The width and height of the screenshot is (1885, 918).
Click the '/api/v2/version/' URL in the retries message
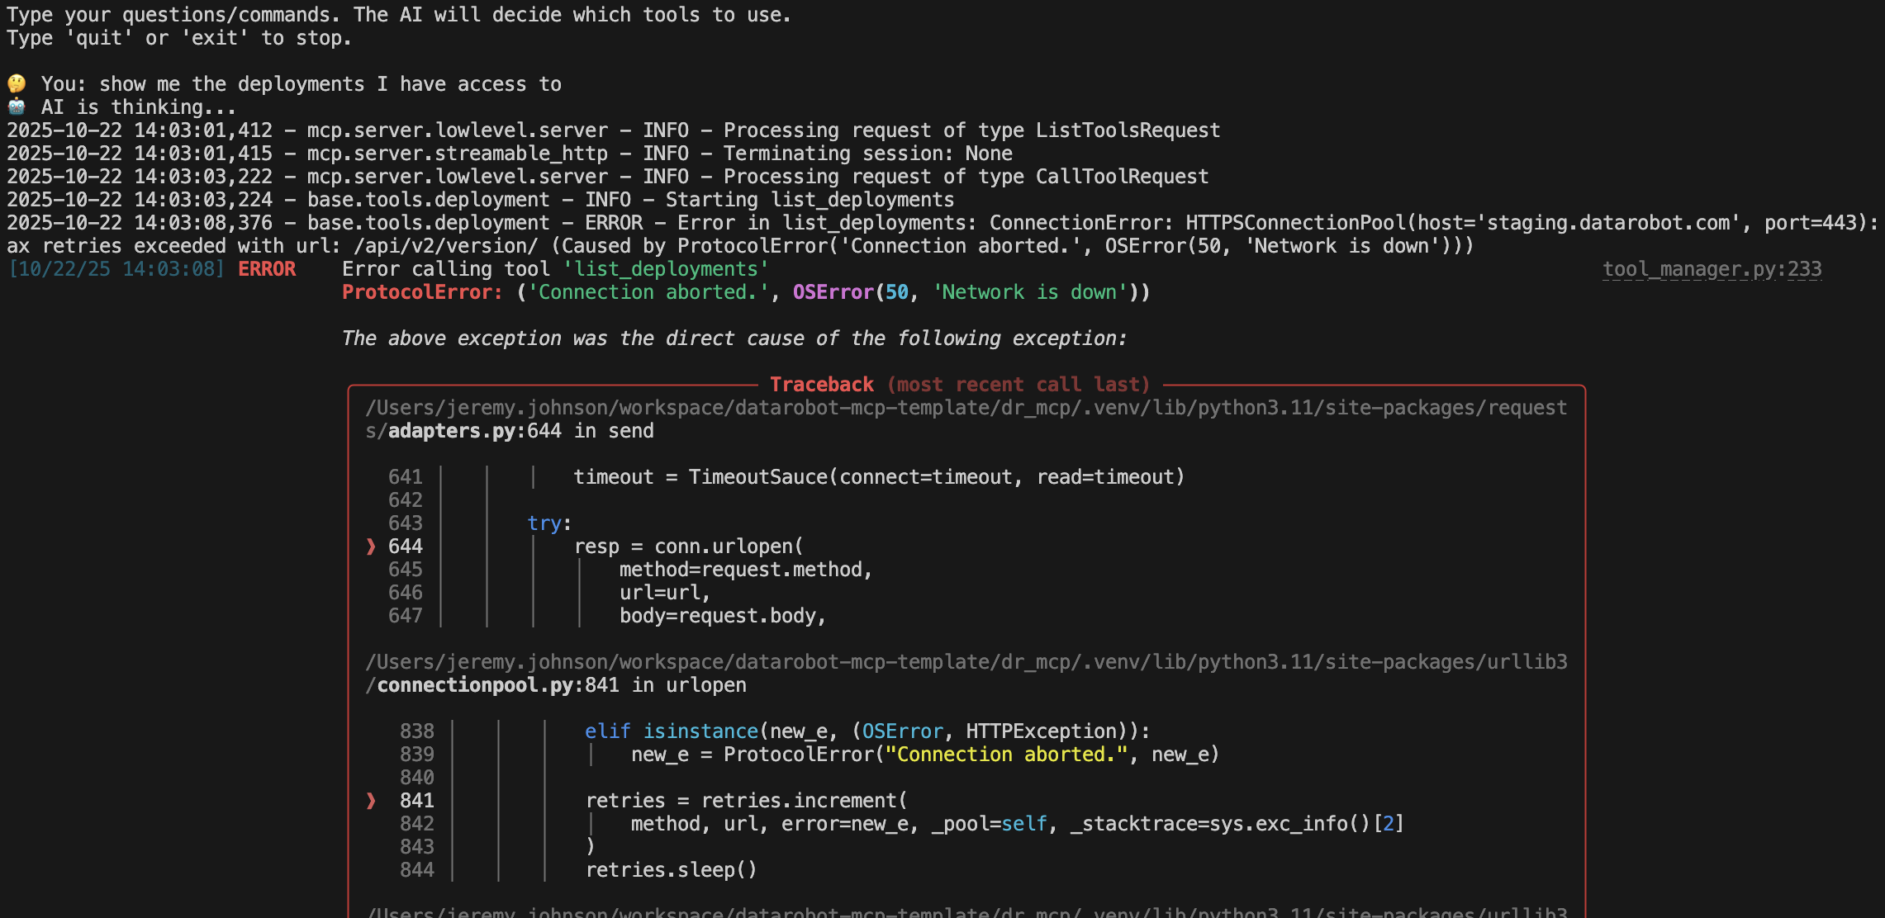point(446,246)
